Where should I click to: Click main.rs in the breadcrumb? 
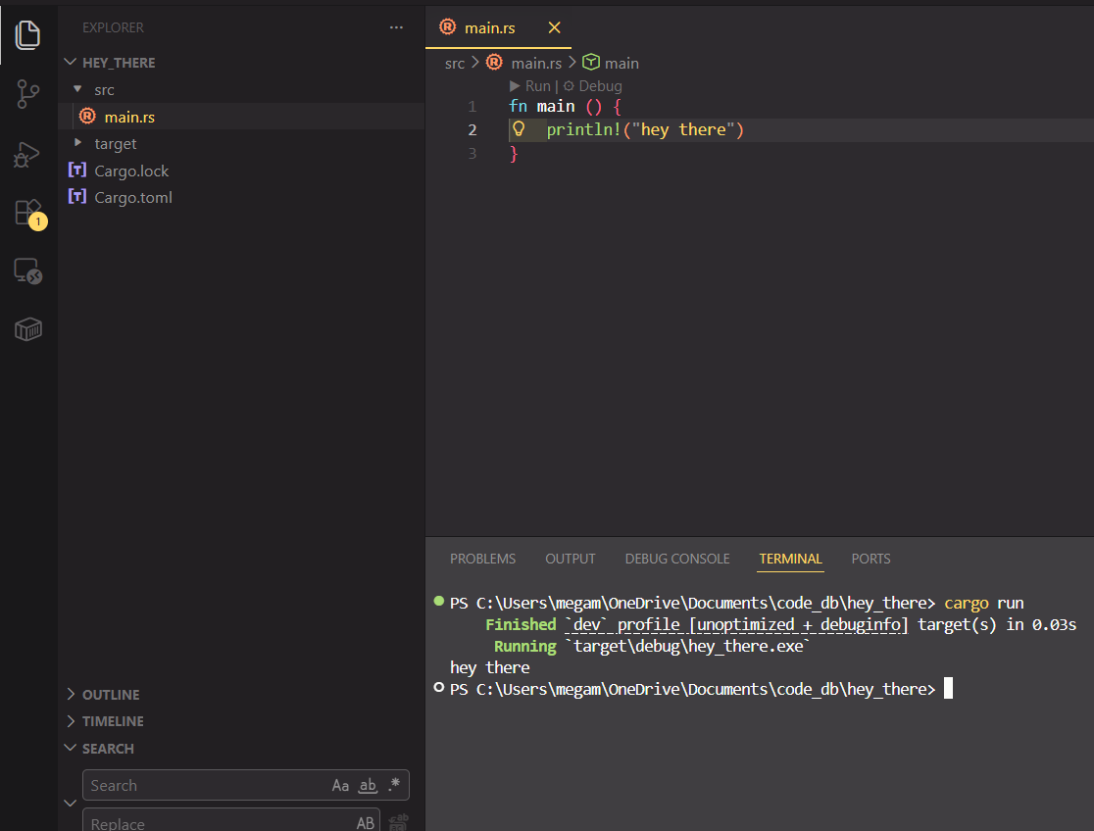536,63
